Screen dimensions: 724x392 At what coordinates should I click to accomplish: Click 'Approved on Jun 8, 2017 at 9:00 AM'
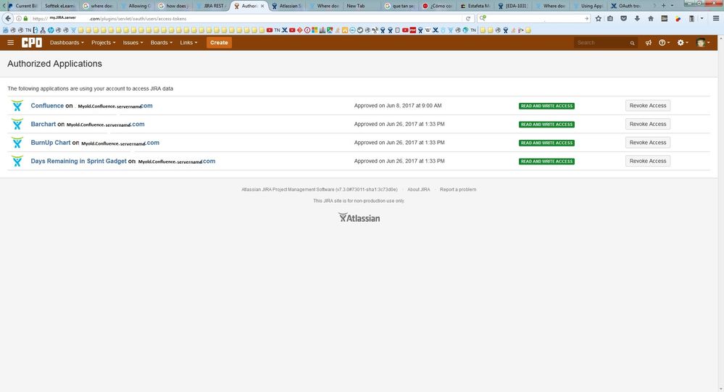398,106
